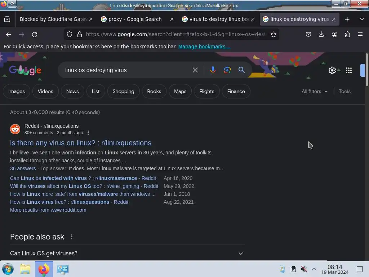
Task: Click the Firefox taskbar icon
Action: pyautogui.click(x=44, y=269)
